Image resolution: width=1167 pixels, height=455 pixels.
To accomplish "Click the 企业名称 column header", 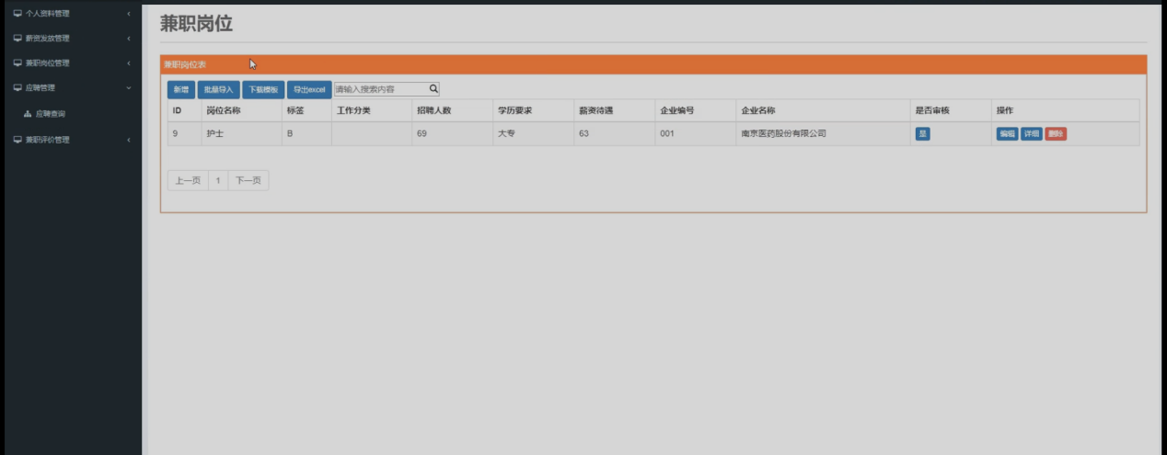I will click(824, 110).
